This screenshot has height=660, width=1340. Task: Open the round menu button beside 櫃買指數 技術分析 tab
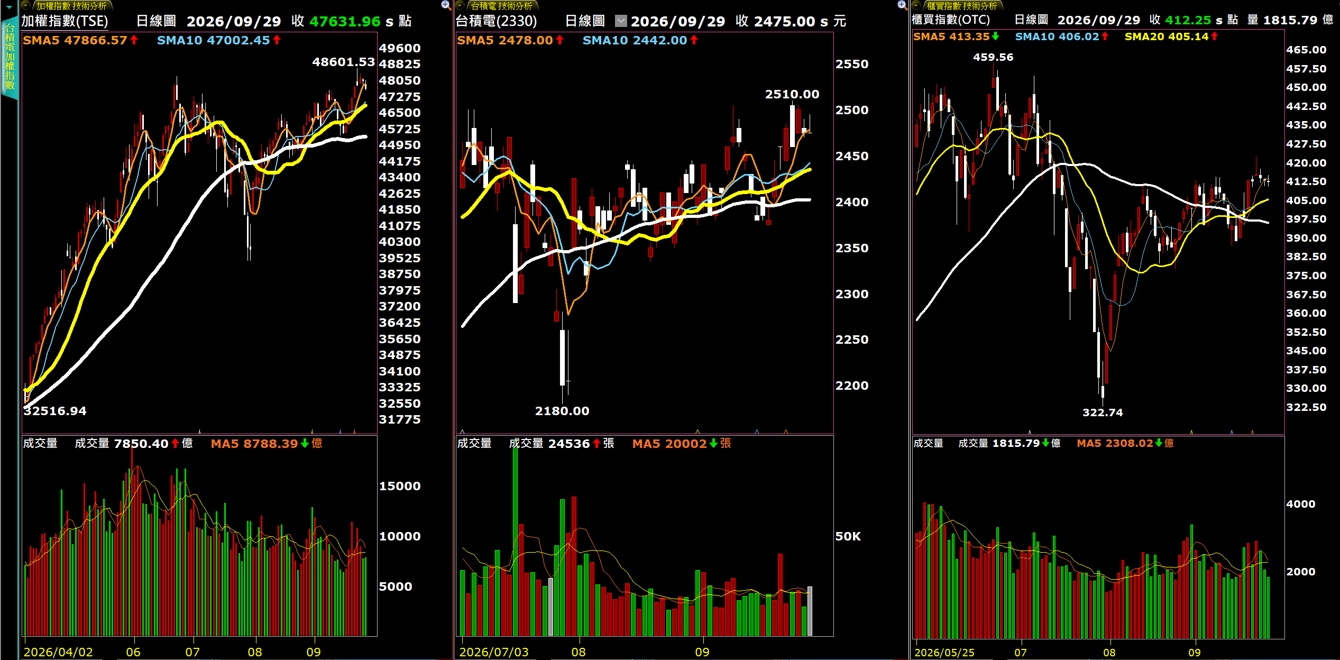[916, 6]
